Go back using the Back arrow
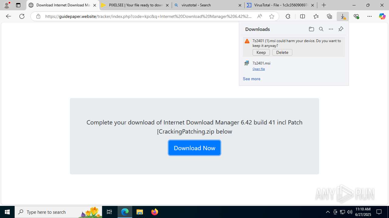 click(x=9, y=16)
